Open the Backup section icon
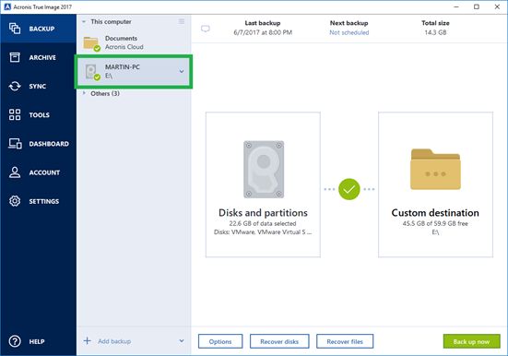 tap(15, 29)
